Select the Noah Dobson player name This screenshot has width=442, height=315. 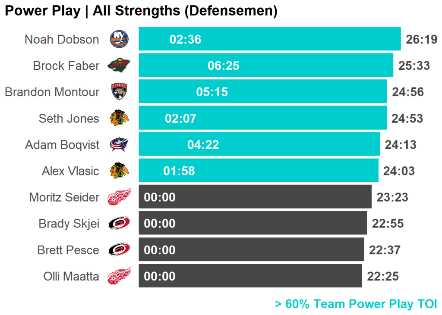coord(62,39)
